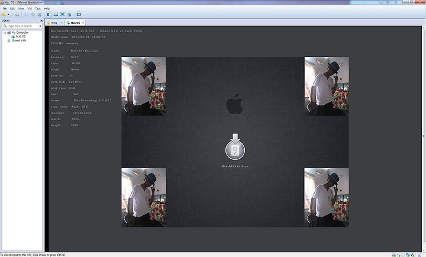This screenshot has width=426, height=257.
Task: Select My Computer in the library
Action: (x=20, y=33)
